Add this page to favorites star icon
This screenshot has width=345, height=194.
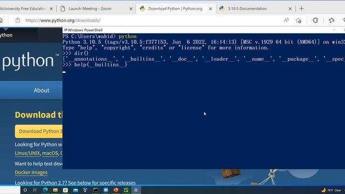(x=299, y=20)
